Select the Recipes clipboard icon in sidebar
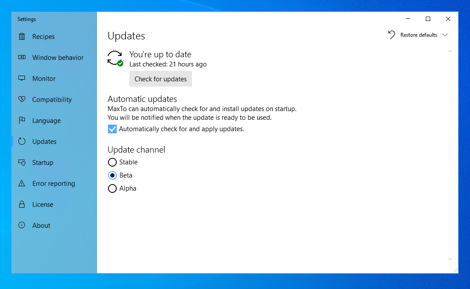 21,36
